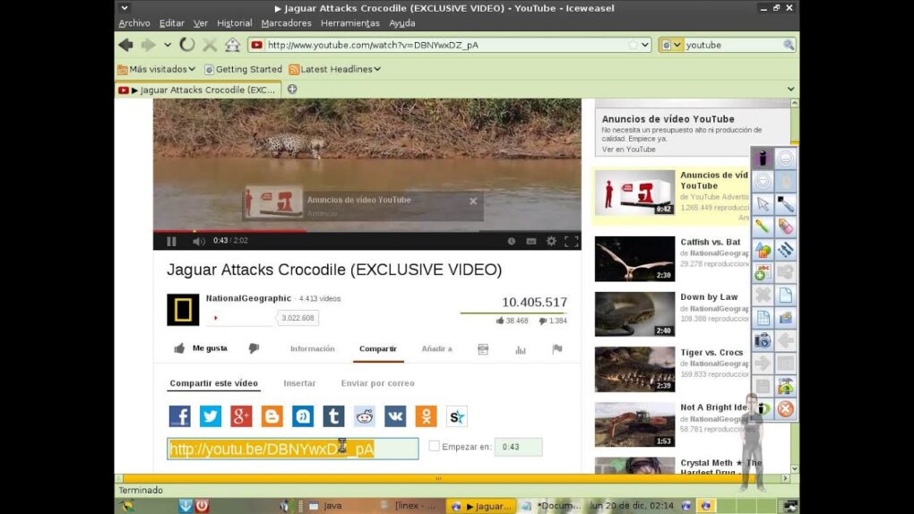The width and height of the screenshot is (914, 514).
Task: Share the video on Twitter
Action: coord(211,416)
